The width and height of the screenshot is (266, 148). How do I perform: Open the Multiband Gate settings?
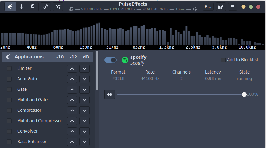click(32, 100)
